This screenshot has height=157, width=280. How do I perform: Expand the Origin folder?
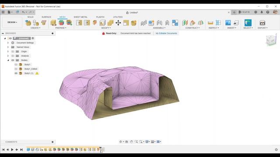(8, 51)
